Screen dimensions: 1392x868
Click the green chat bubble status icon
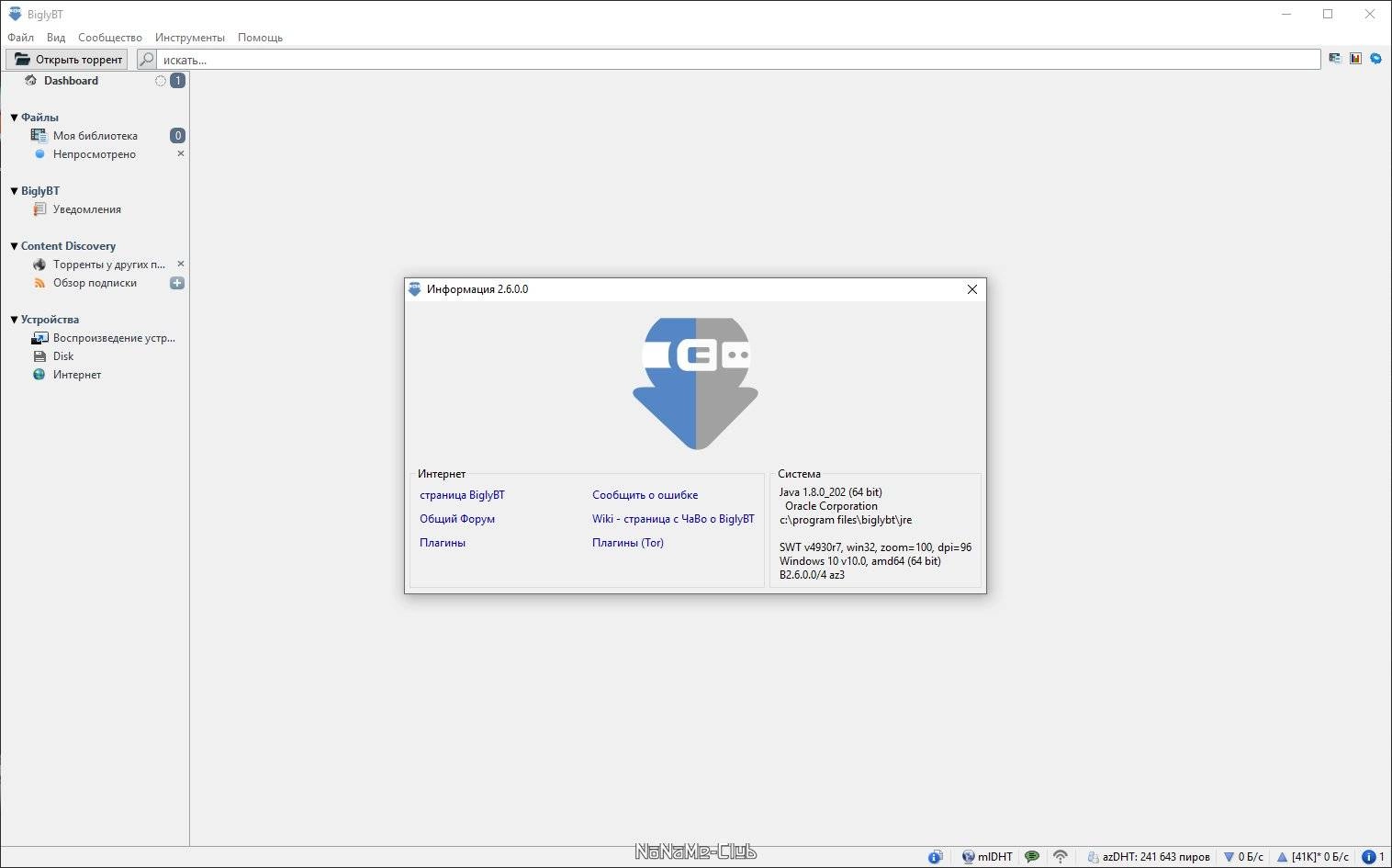tap(1032, 857)
